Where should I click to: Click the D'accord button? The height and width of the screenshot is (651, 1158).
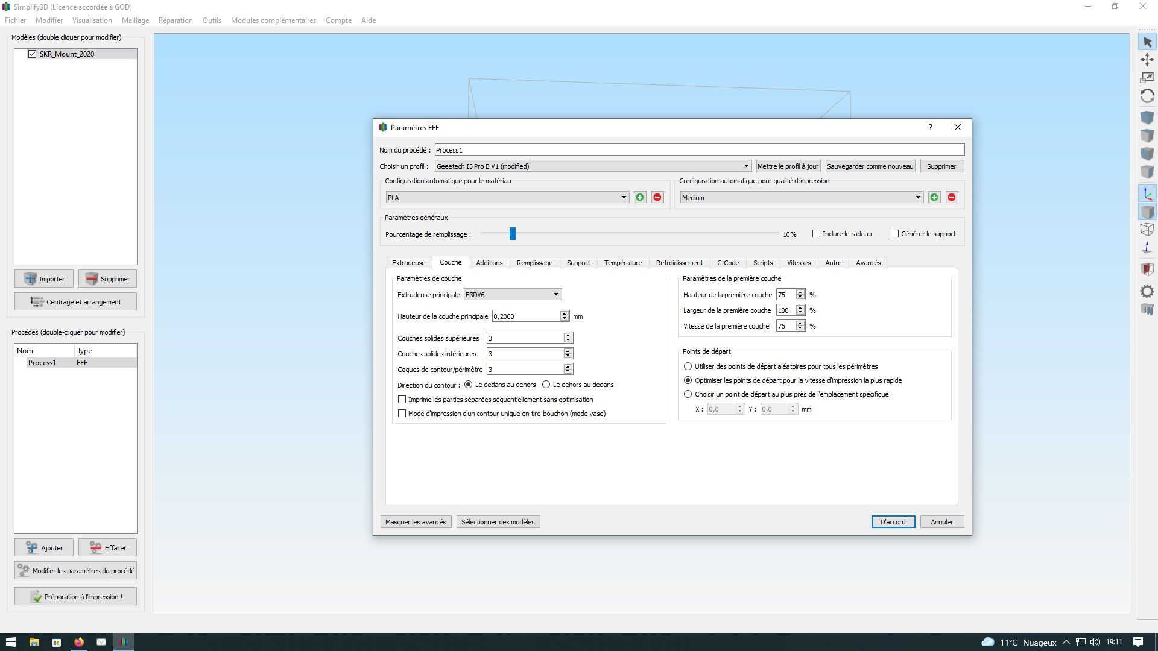(x=893, y=522)
